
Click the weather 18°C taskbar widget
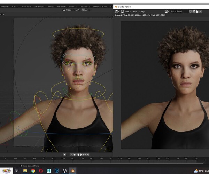201,171
